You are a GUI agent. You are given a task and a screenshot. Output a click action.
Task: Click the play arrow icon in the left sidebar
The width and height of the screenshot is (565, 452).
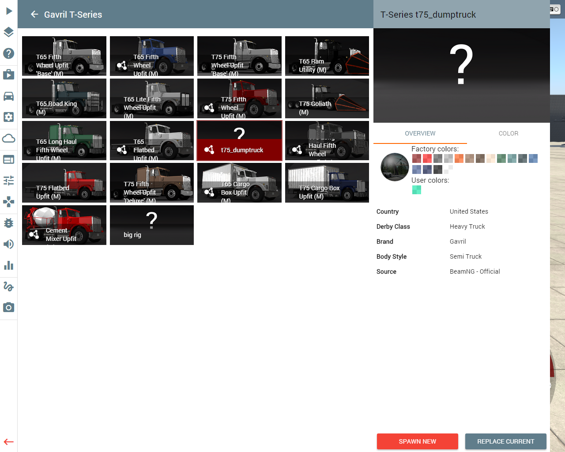tap(9, 11)
